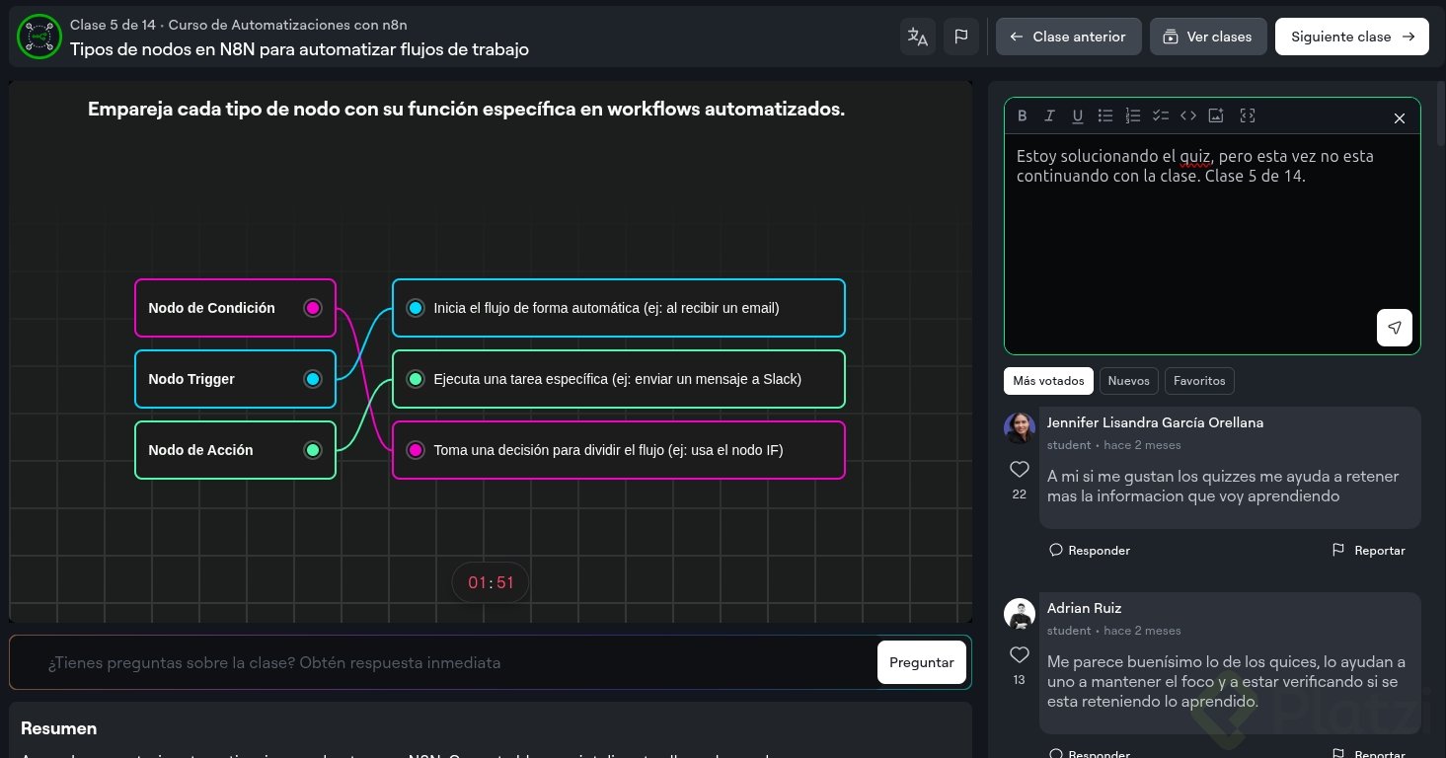Insert a code block in the editor
1446x758 pixels.
[x=1188, y=116]
